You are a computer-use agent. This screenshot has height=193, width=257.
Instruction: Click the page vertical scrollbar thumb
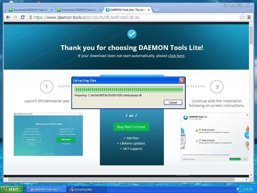click(x=251, y=35)
